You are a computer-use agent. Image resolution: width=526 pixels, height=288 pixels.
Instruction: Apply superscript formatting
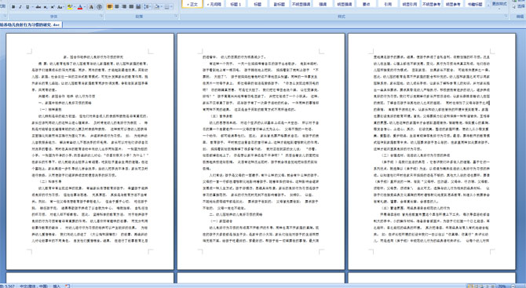pos(53,7)
